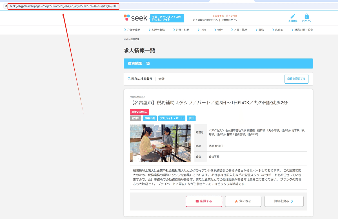Click the 勤務地 access description cell

pos(257,132)
